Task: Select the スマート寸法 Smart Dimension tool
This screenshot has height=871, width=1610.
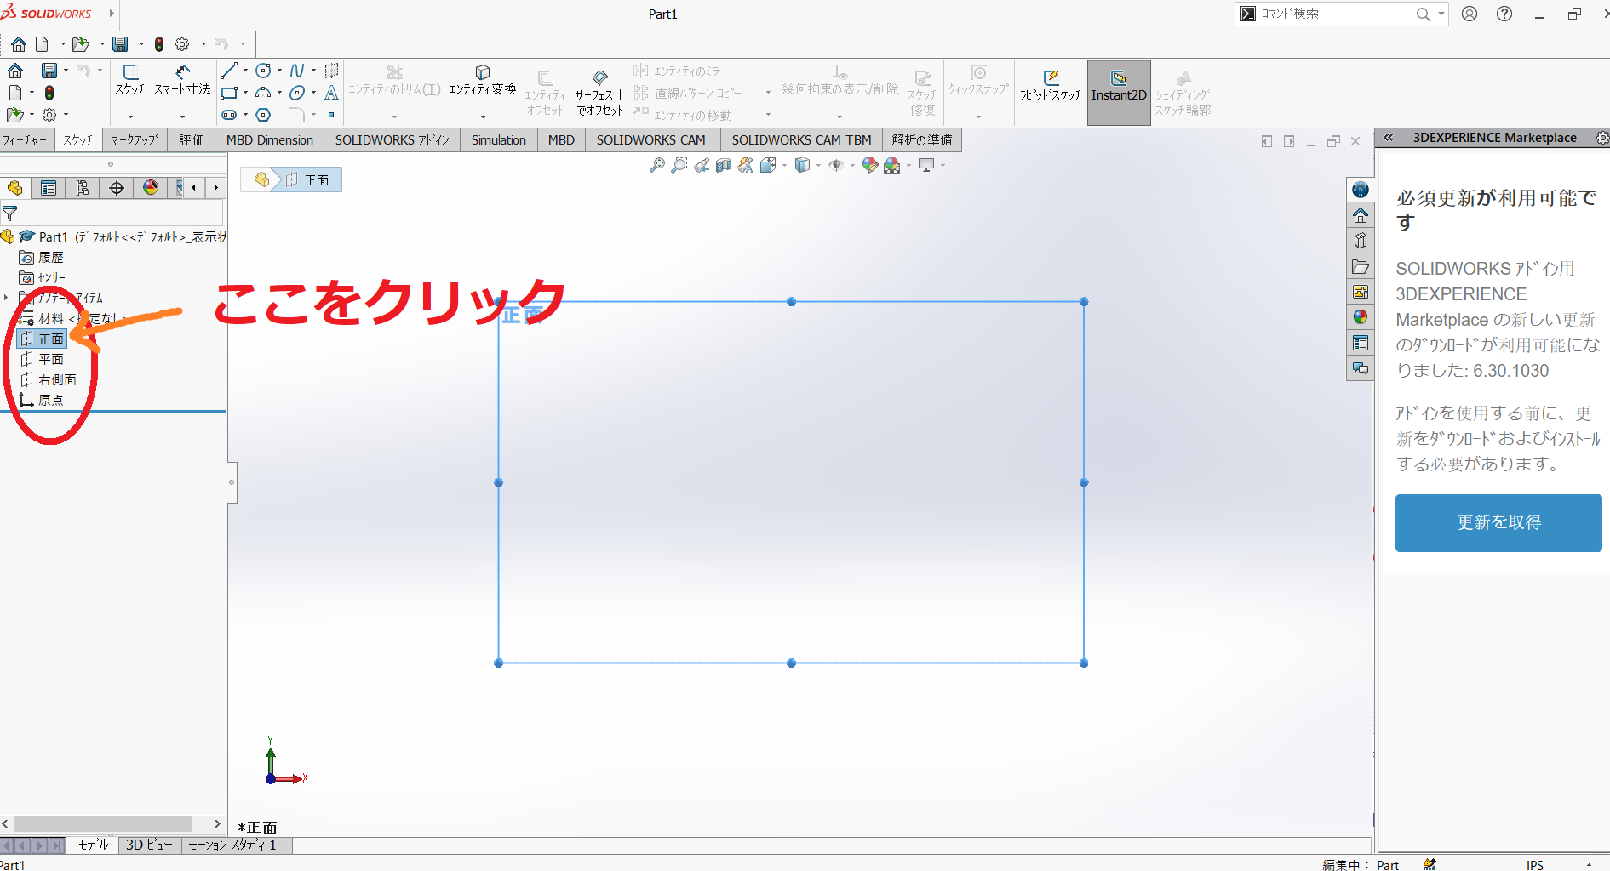Action: coord(182,79)
